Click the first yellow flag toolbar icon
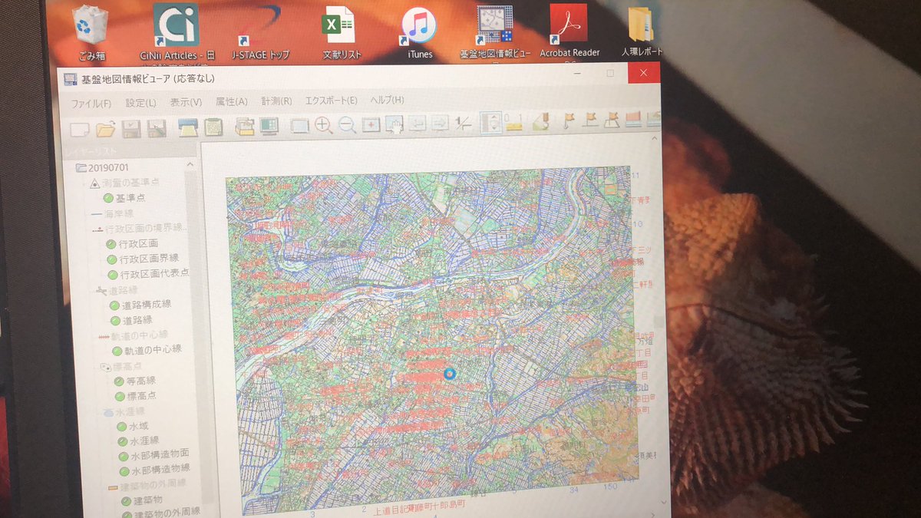921x518 pixels. pos(569,120)
